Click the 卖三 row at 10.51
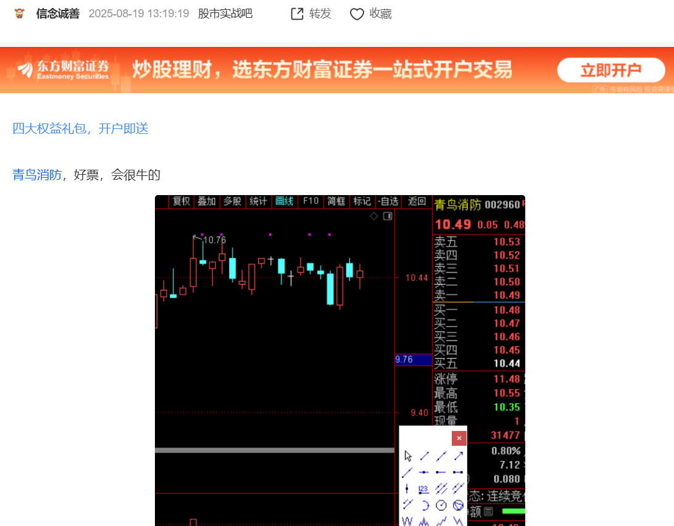The image size is (674, 526). [x=478, y=269]
